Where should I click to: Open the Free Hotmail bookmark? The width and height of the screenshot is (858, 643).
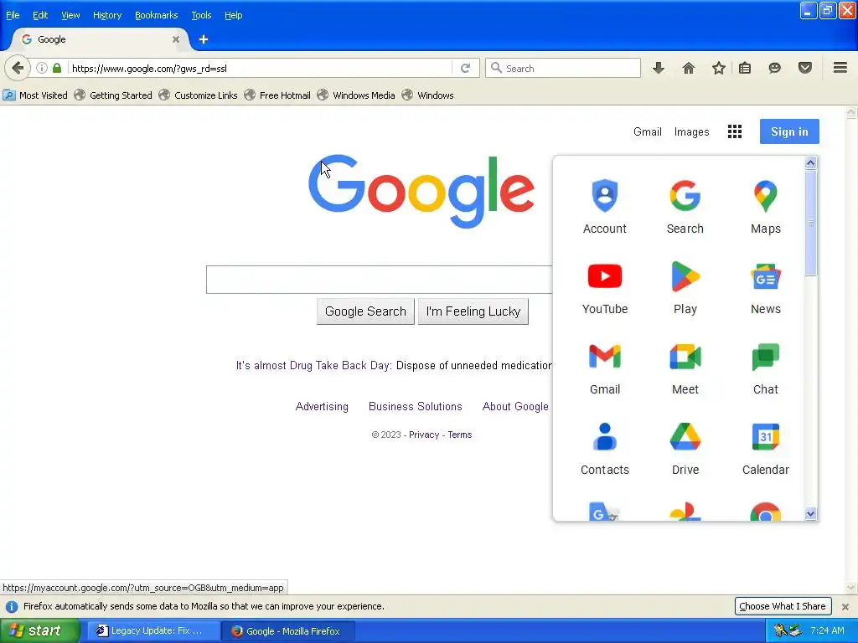(x=277, y=95)
